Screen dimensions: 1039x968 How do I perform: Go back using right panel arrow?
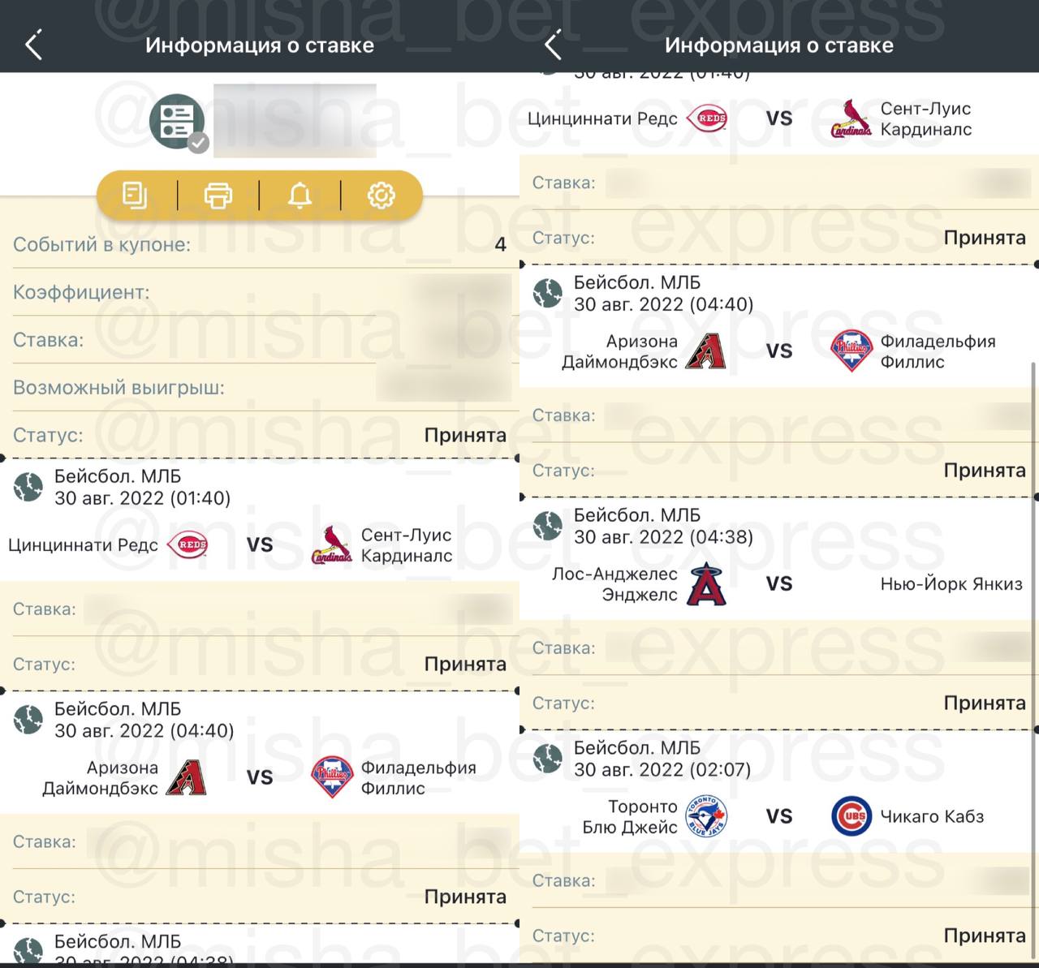pyautogui.click(x=553, y=45)
